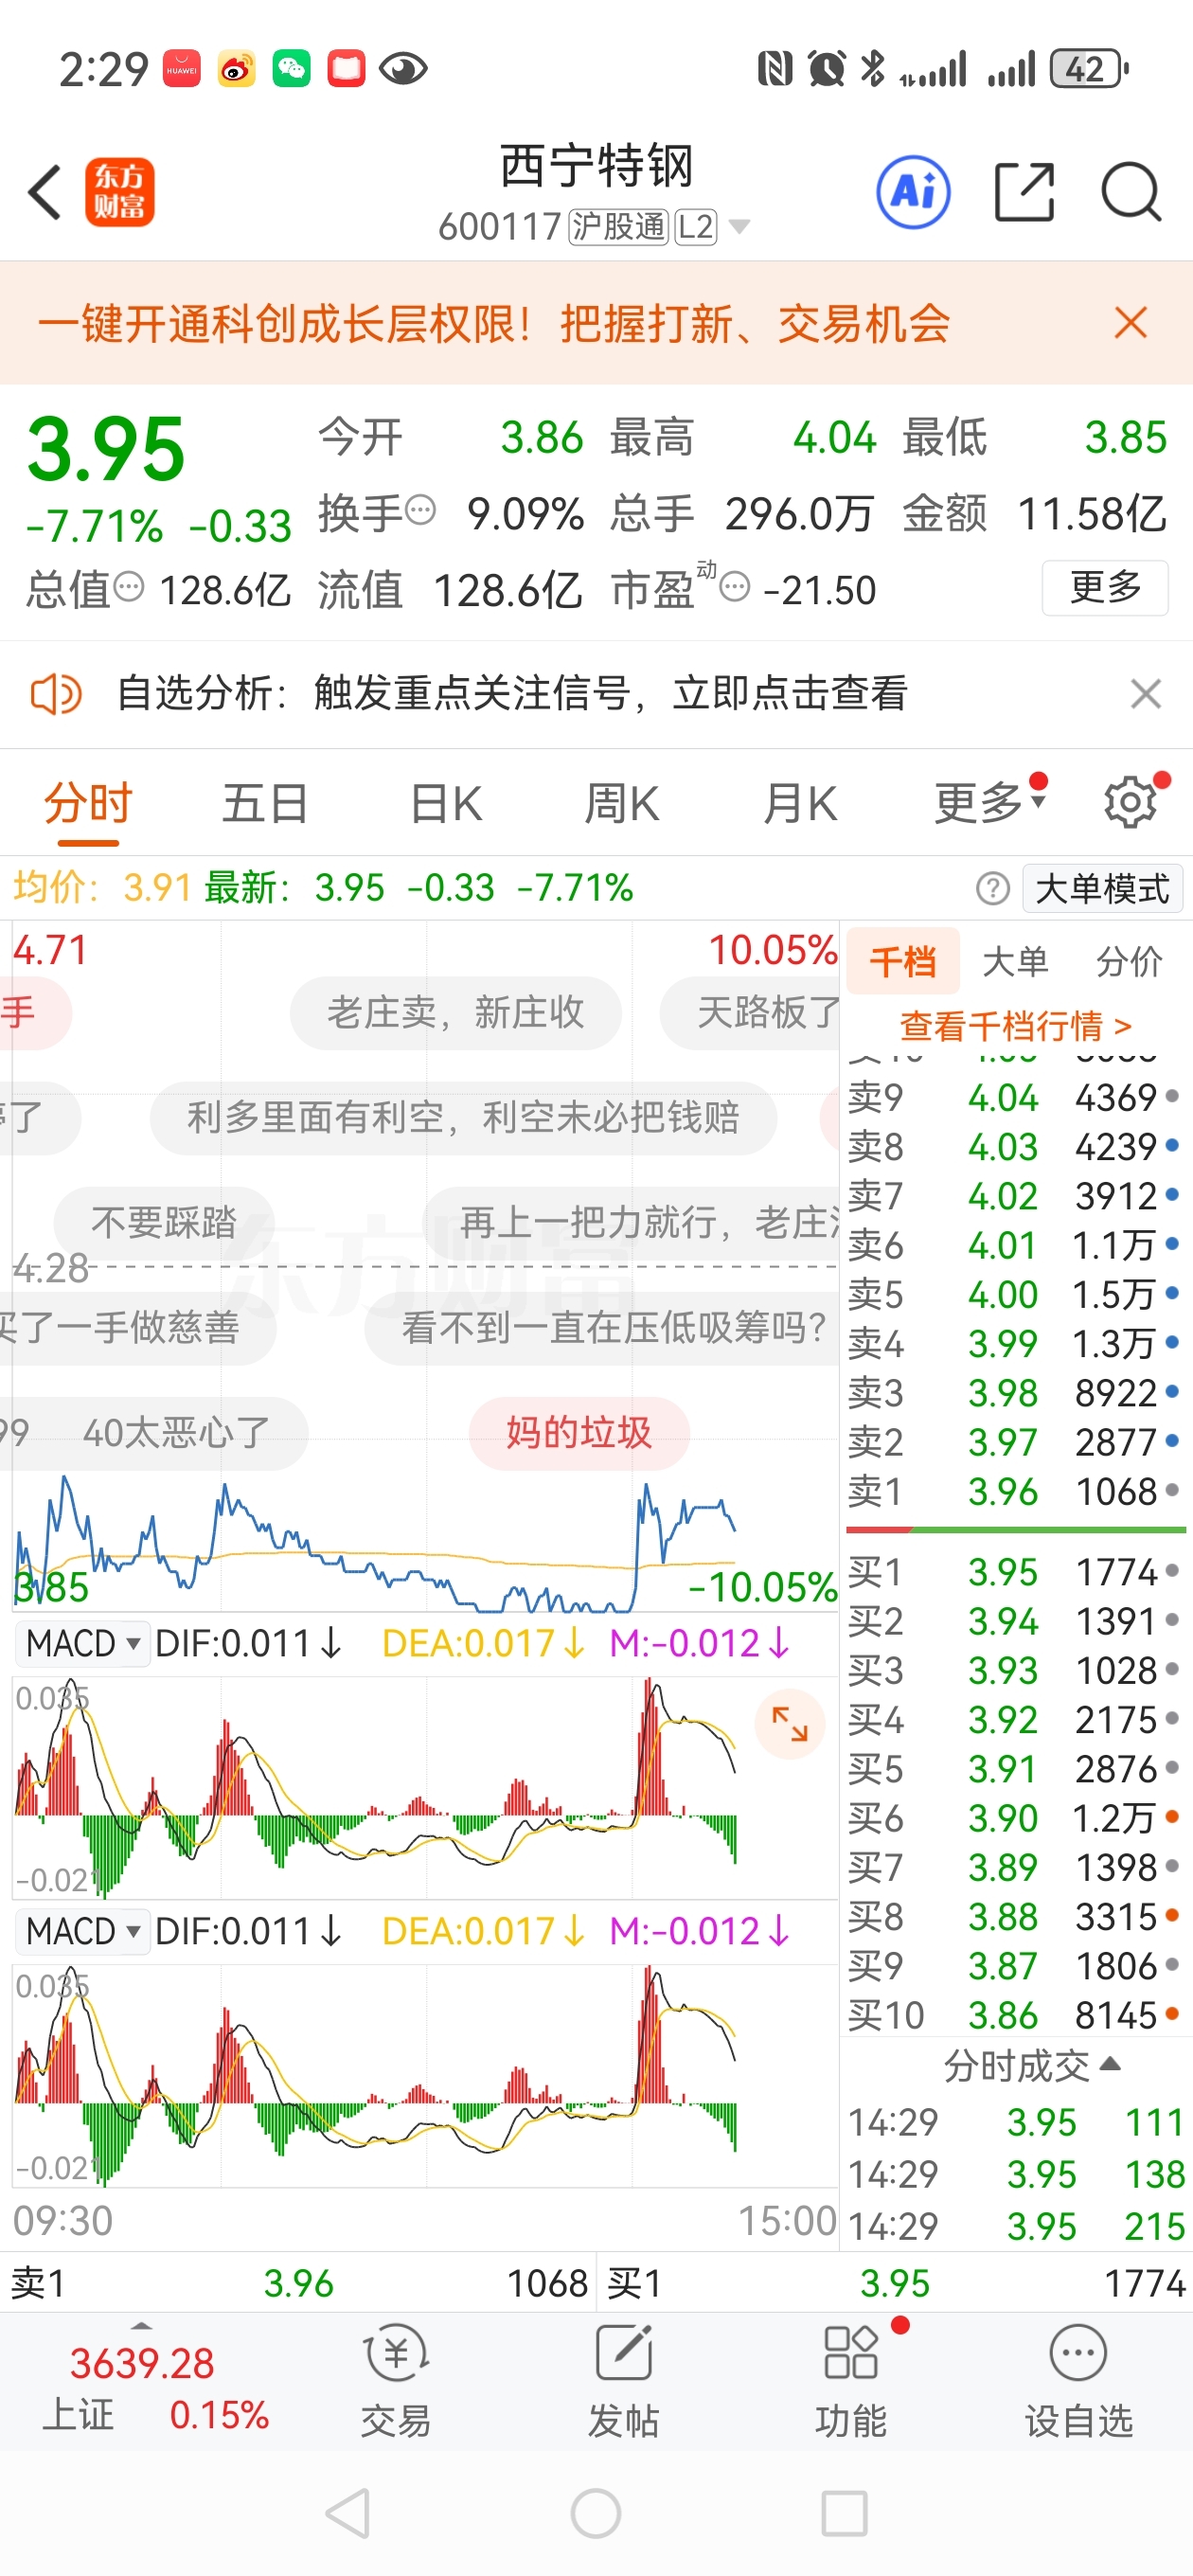
Task: Switch to the 五日 tab
Action: coord(265,802)
